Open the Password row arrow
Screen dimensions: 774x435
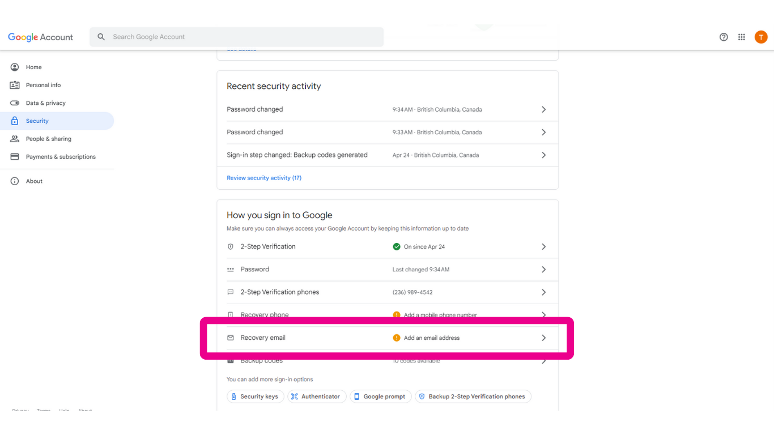pyautogui.click(x=543, y=270)
